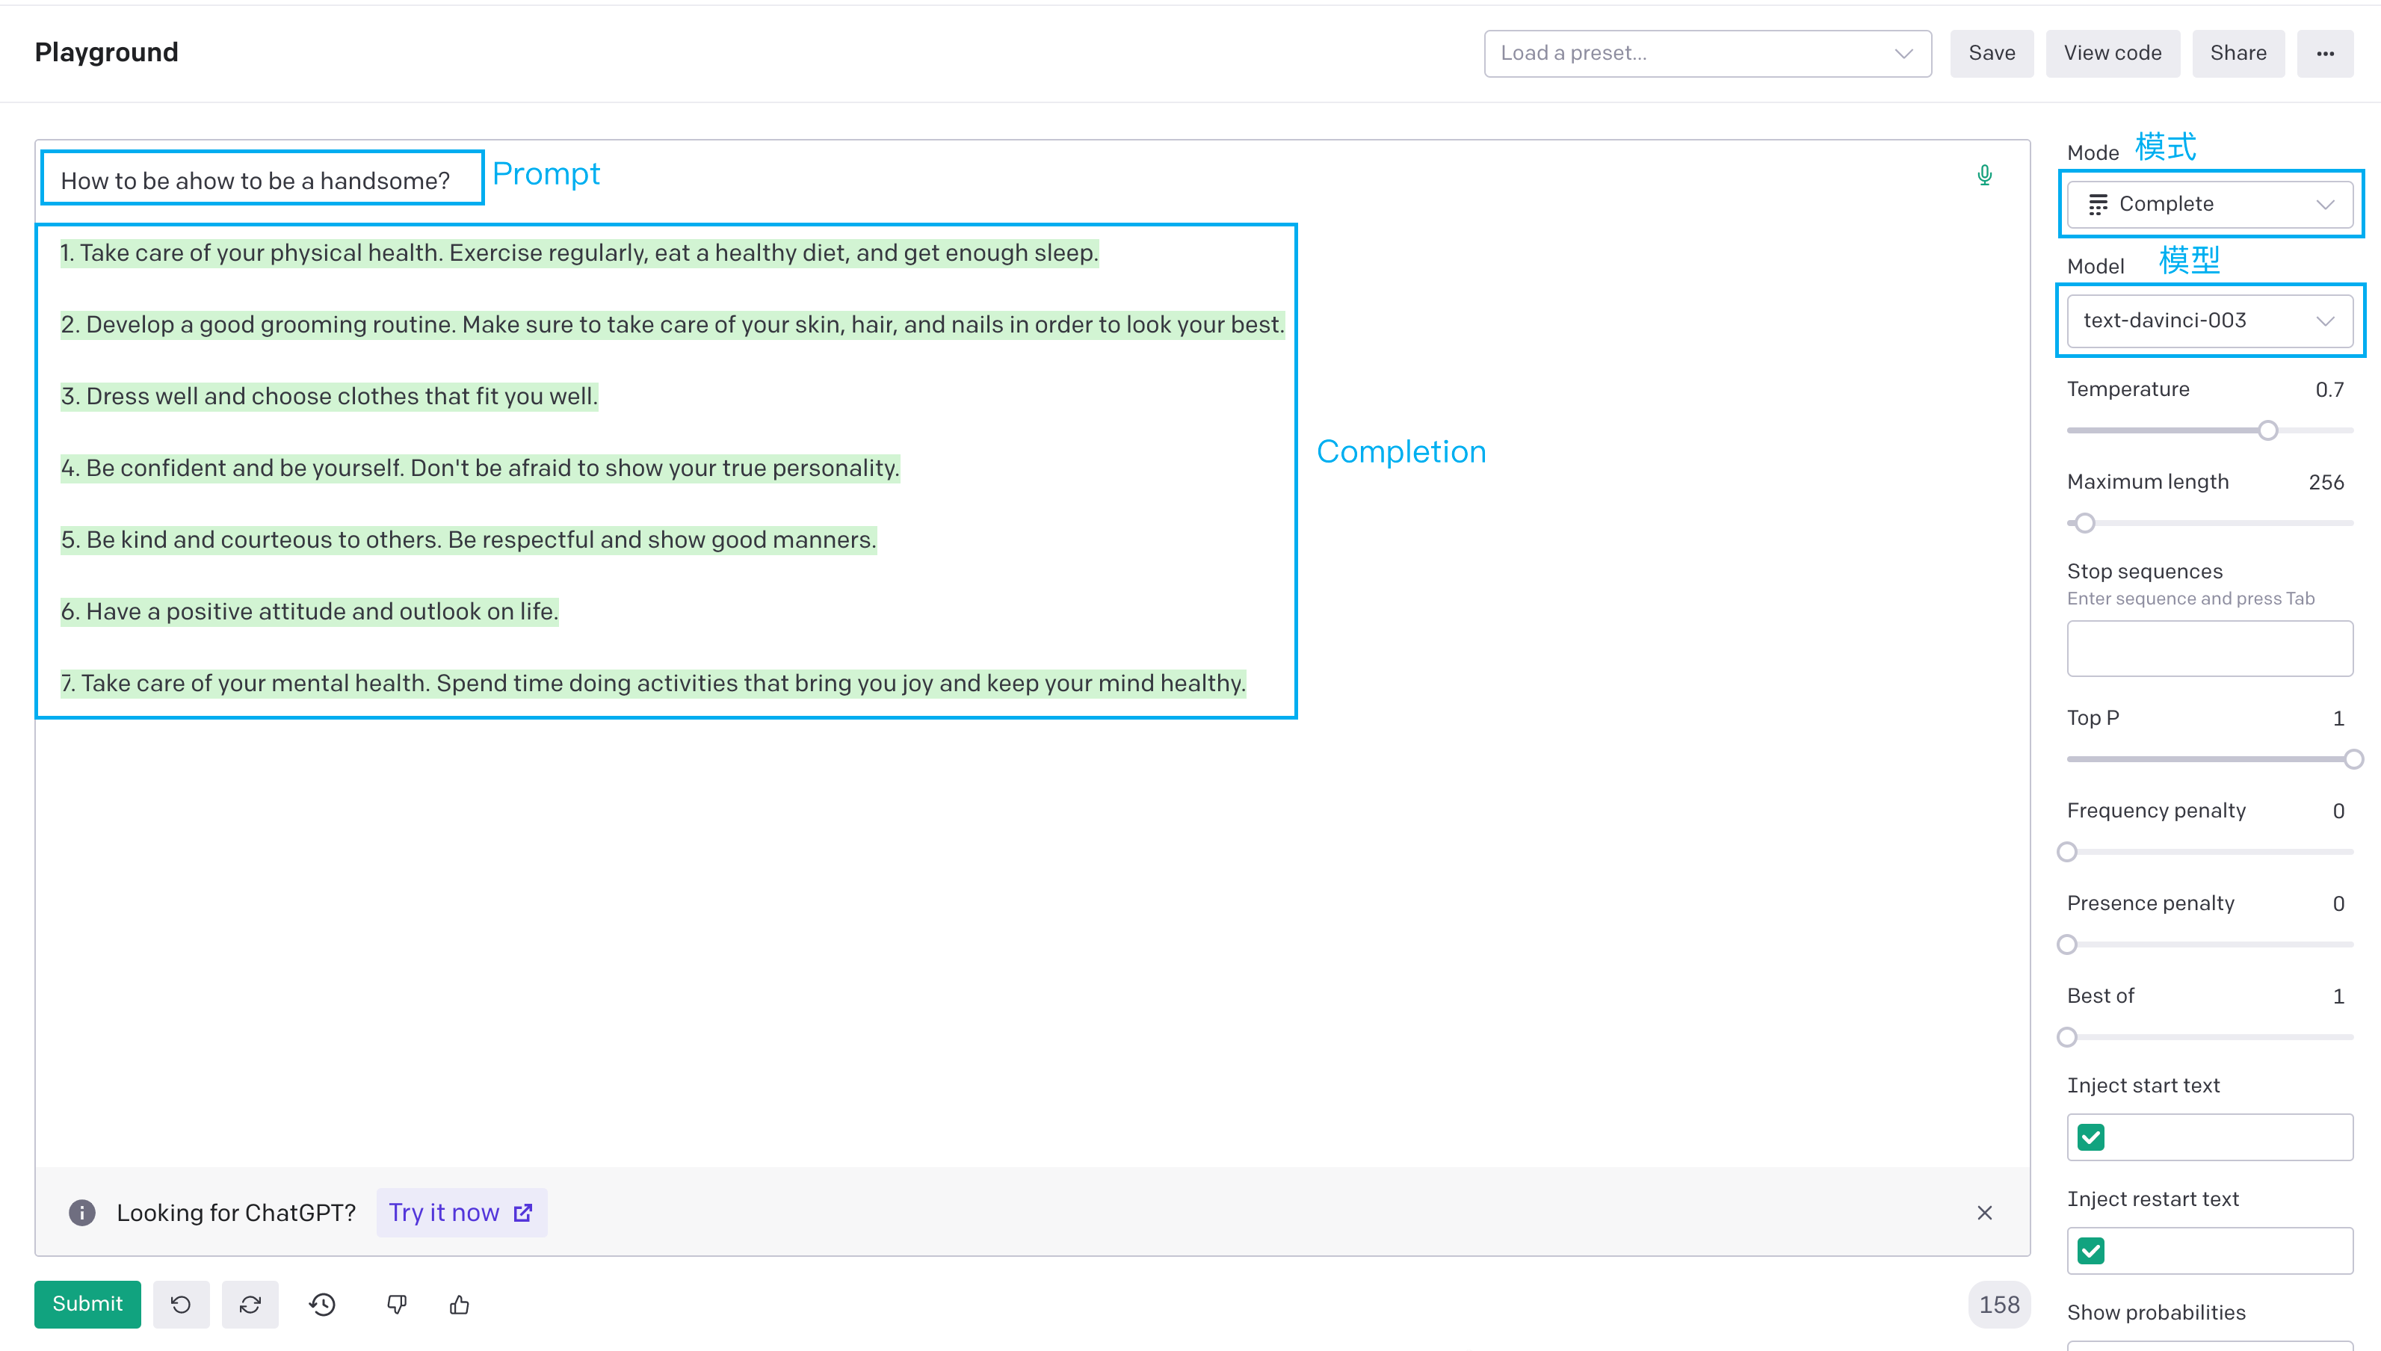Click completion line '3. Dress well and choose clothes'
Viewport: 2381px width, 1351px height.
[329, 396]
